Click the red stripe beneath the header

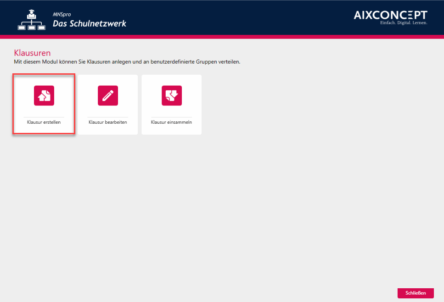point(222,37)
